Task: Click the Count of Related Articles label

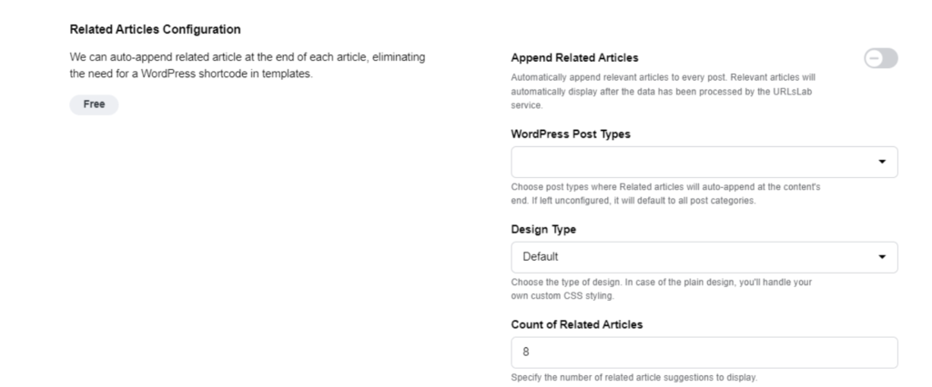Action: point(576,324)
